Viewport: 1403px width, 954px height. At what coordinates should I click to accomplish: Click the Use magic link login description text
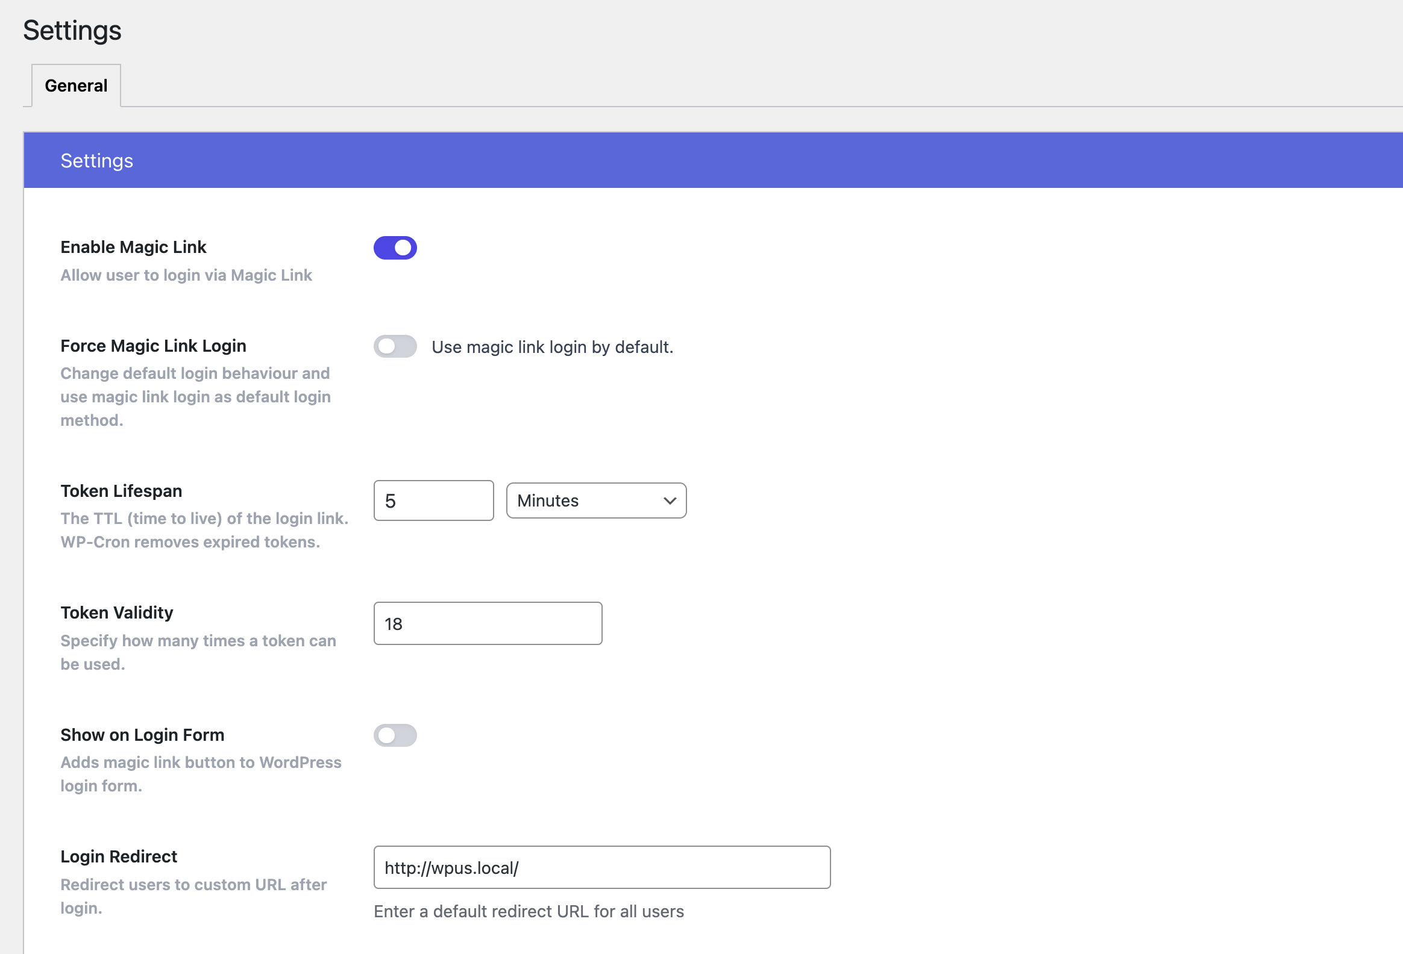[x=552, y=346]
